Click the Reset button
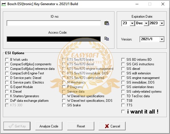This screenshot has width=170, height=134. (81, 126)
